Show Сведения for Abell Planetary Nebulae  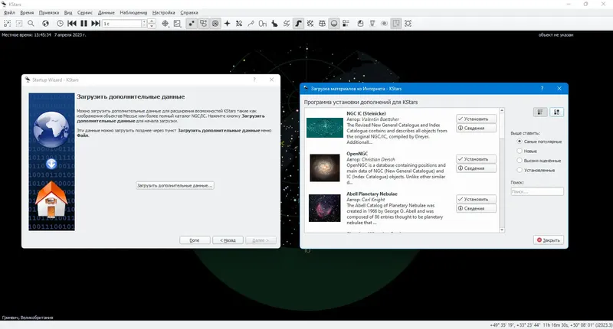[x=476, y=208]
